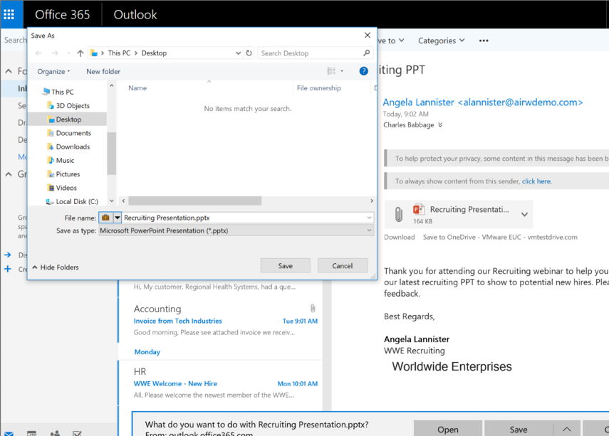Open Save As dialog help icon

[x=363, y=71]
